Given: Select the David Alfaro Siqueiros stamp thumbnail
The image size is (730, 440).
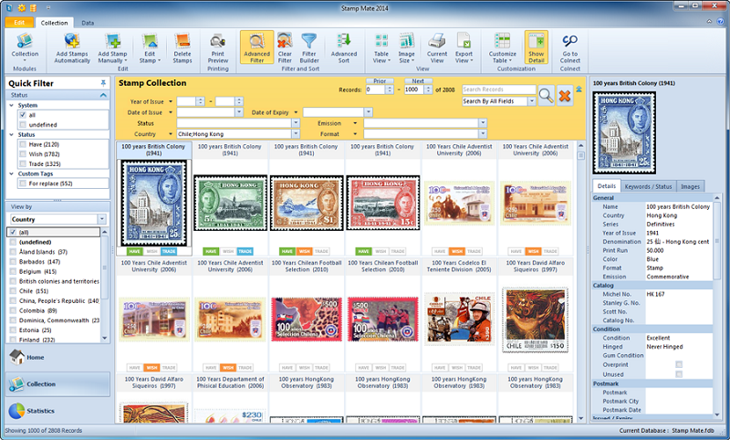Looking at the screenshot, I should [x=536, y=320].
